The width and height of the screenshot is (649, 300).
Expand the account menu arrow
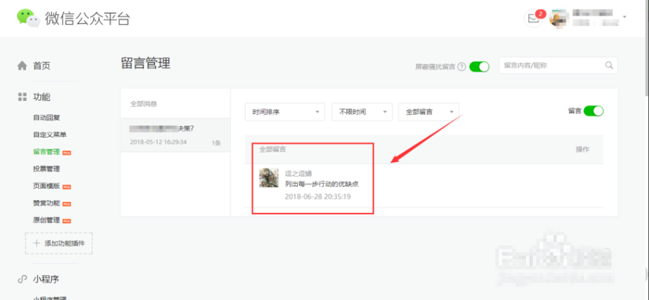pos(624,16)
